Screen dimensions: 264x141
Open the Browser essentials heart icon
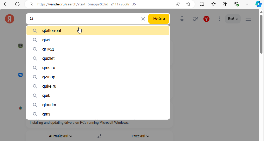click(x=236, y=4)
